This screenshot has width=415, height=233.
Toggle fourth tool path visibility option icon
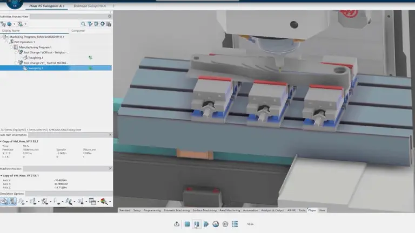(x=33, y=202)
